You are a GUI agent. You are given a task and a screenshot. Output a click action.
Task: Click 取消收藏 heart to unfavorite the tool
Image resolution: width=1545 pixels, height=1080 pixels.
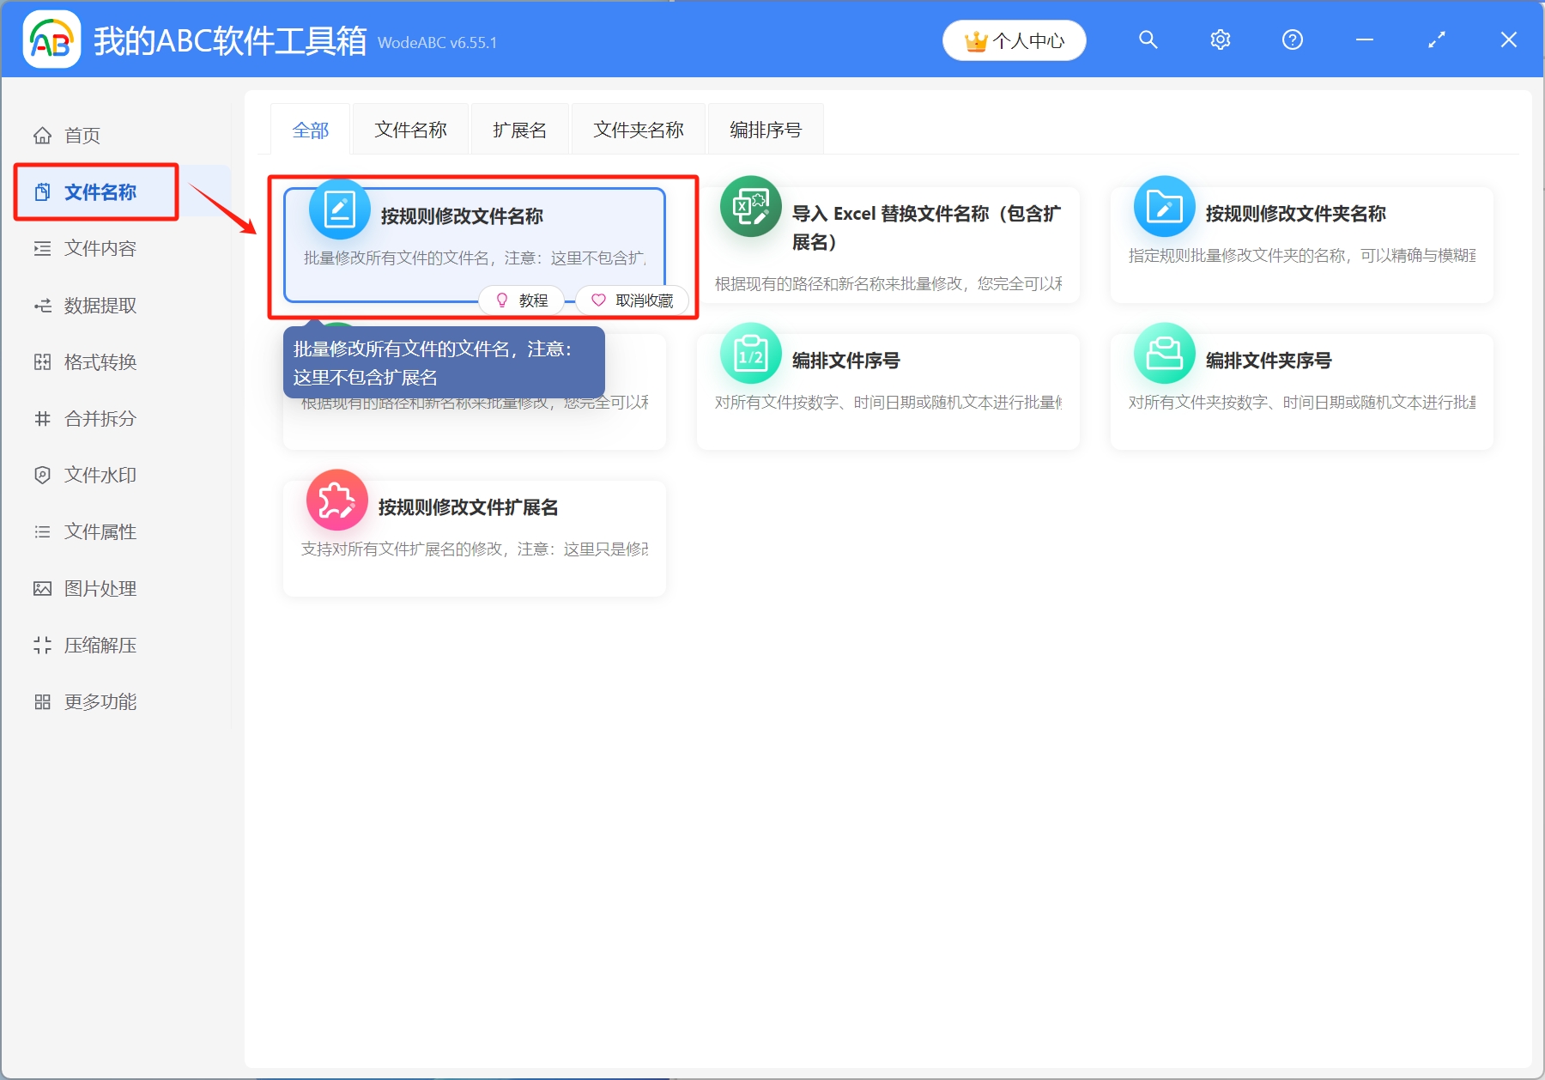(x=632, y=300)
